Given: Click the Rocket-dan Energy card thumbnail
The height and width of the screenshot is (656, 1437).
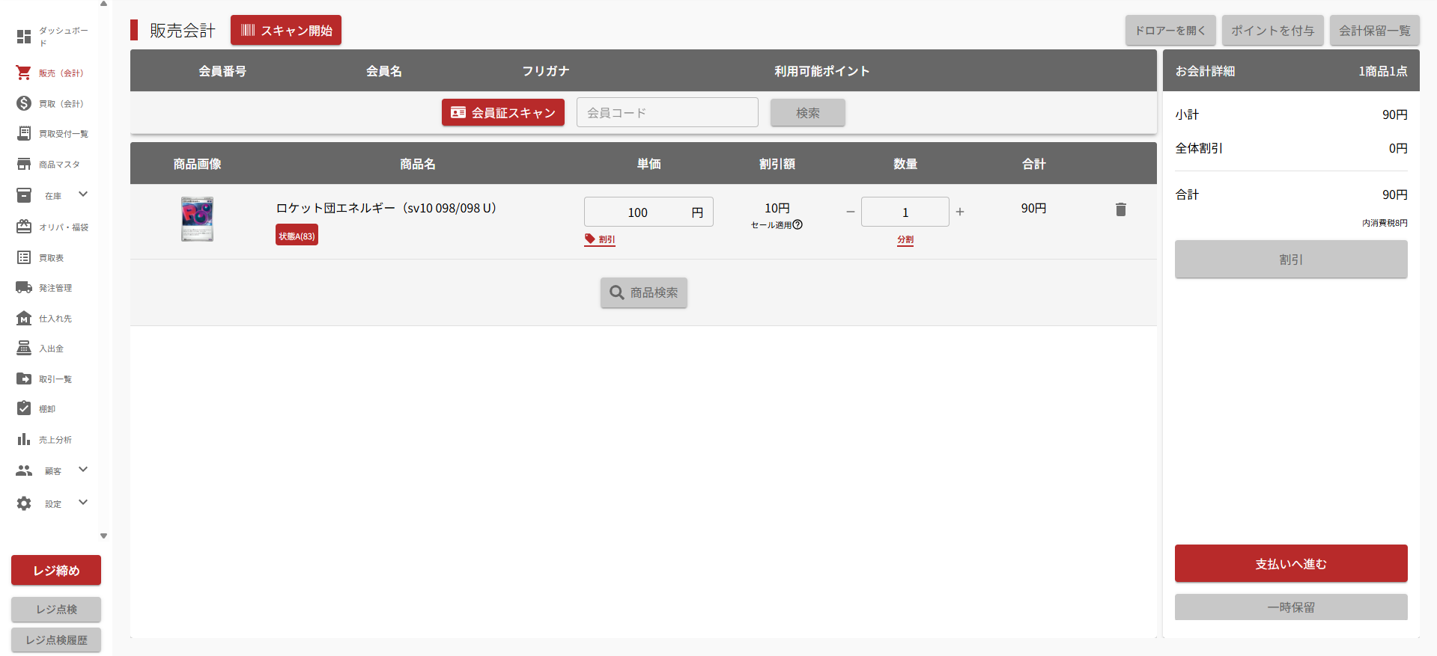Looking at the screenshot, I should (197, 219).
